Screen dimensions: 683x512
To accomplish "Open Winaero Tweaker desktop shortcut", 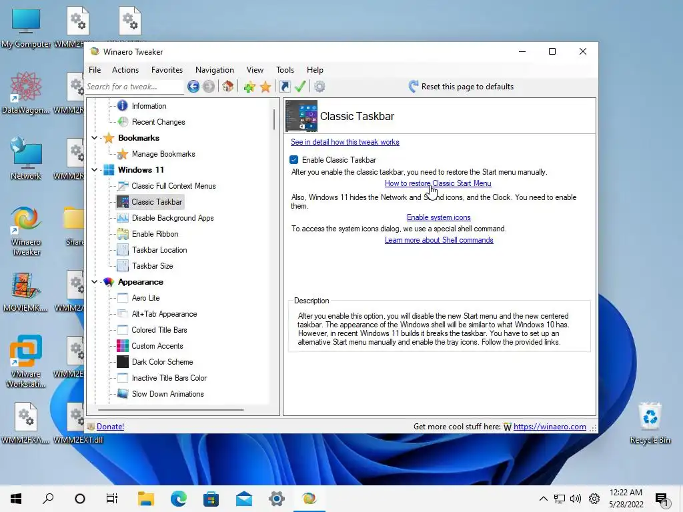I will tap(26, 231).
